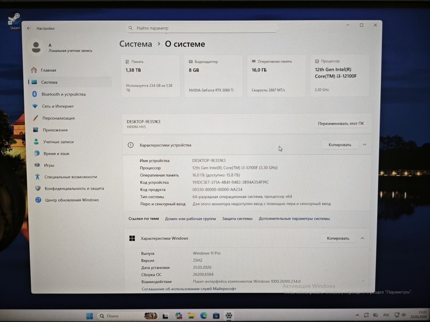Click the back arrow in Settings
Viewport: 430px width, 322px height.
pos(29,28)
